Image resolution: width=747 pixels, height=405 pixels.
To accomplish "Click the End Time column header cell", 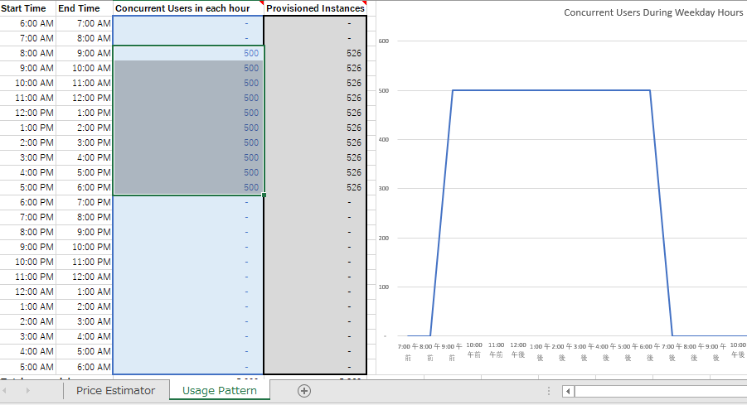I will pos(85,8).
